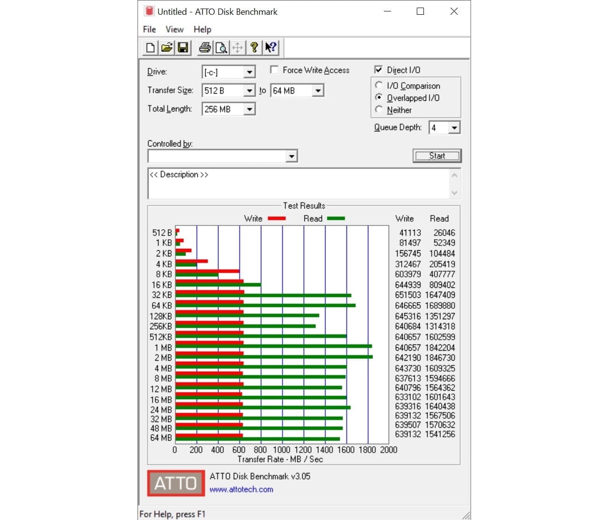Screen dimensions: 609x520
Task: Minimize the ATTO Disk Benchmark window
Action: tap(387, 11)
